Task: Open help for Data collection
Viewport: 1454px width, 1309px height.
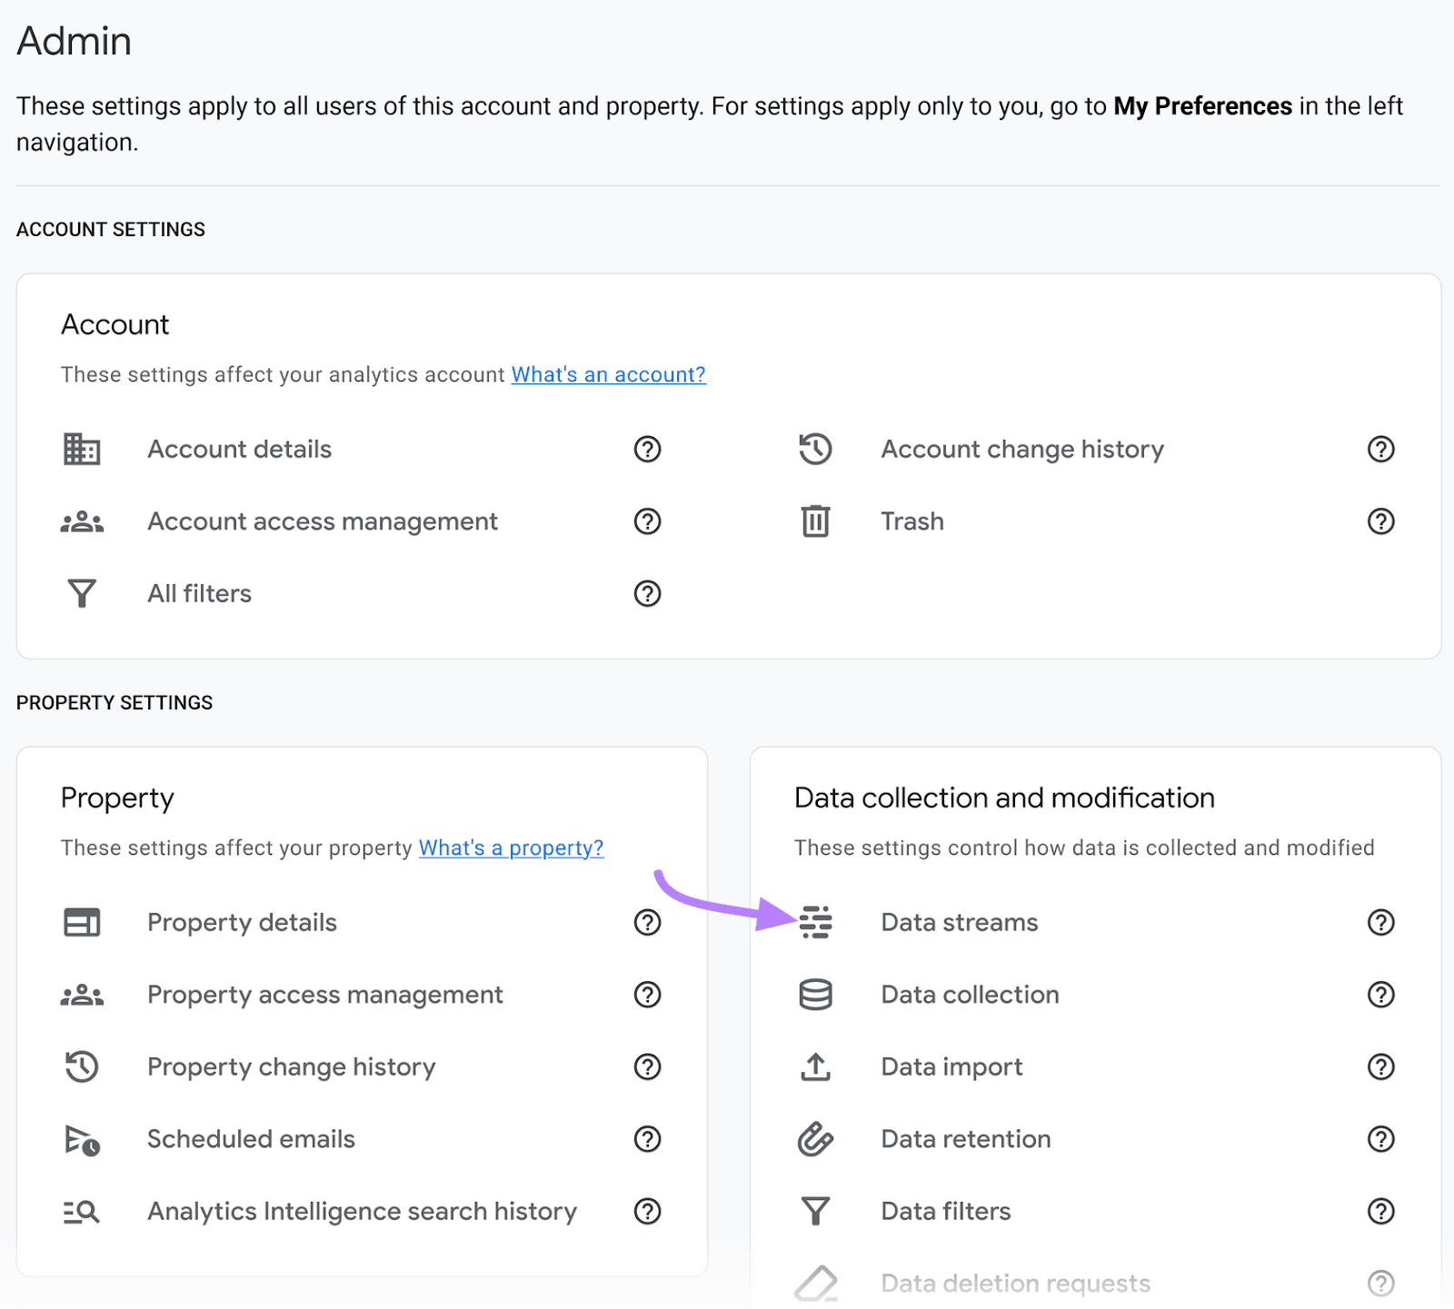Action: point(1380,995)
